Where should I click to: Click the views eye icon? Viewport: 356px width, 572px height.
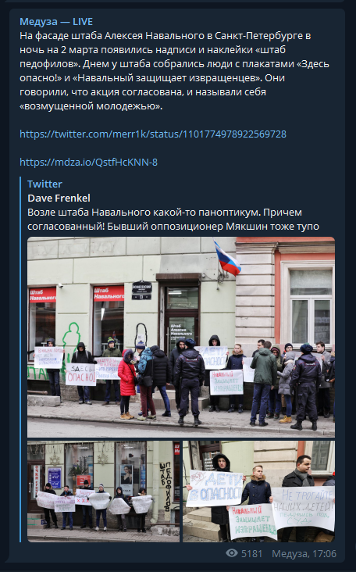pos(232,553)
